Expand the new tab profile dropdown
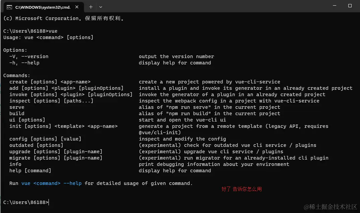This screenshot has height=213, width=360. pos(101,7)
